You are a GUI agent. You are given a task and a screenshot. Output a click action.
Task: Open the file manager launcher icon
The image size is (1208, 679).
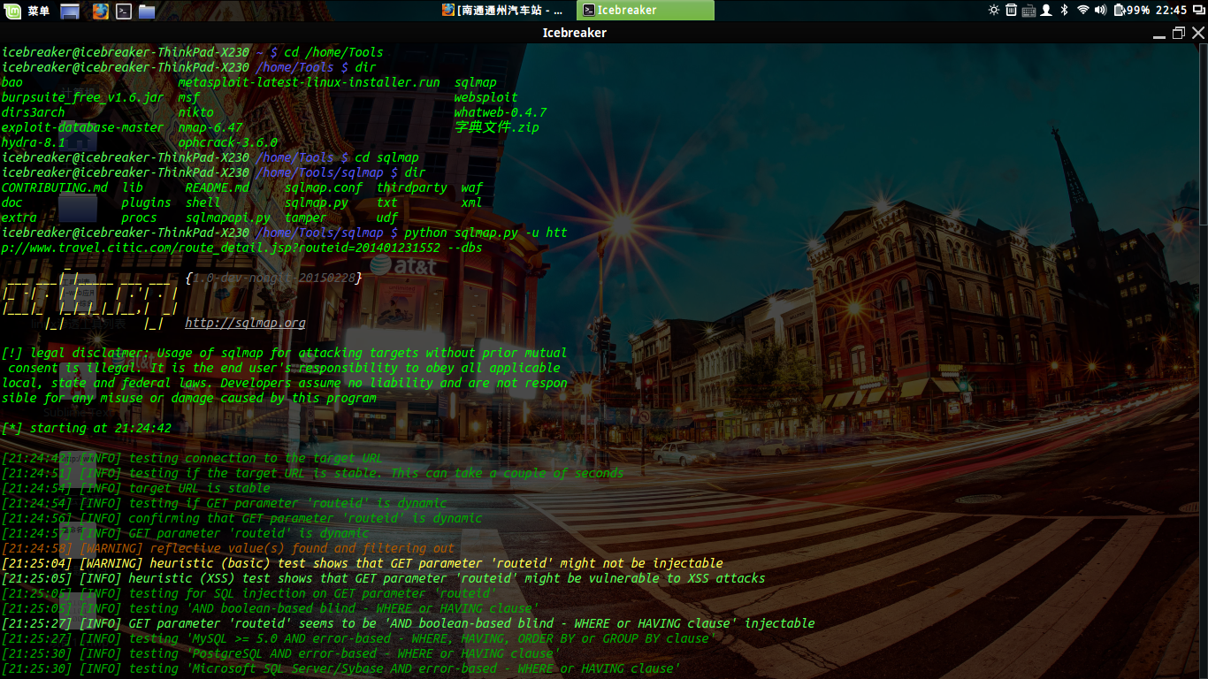[x=147, y=11]
